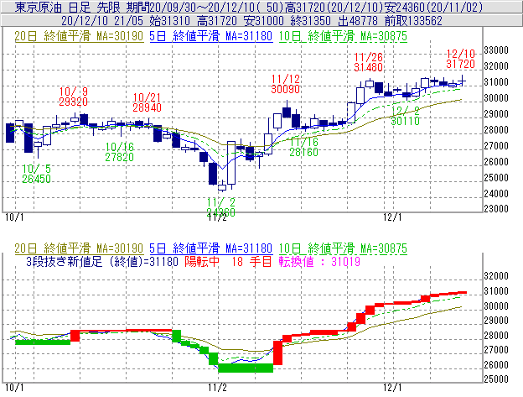Click the 11/2 date marker on lower chart
Image resolution: width=523 pixels, height=397 pixels.
[x=217, y=388]
